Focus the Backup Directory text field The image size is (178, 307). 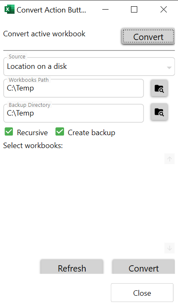74,113
